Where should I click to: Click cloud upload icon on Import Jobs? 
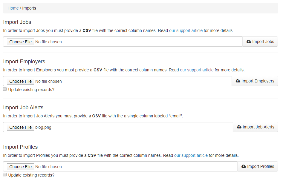(249, 42)
